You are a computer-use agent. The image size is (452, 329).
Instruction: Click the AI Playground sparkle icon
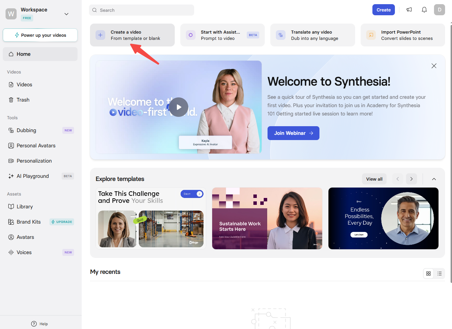(11, 176)
